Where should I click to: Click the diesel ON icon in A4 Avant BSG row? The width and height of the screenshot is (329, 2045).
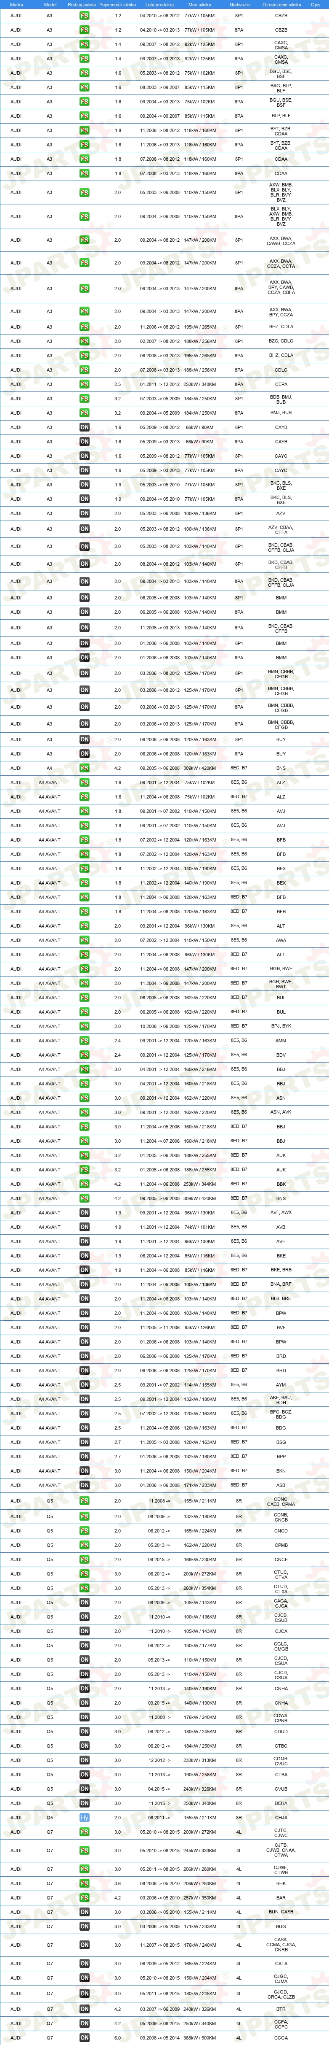click(x=84, y=1443)
